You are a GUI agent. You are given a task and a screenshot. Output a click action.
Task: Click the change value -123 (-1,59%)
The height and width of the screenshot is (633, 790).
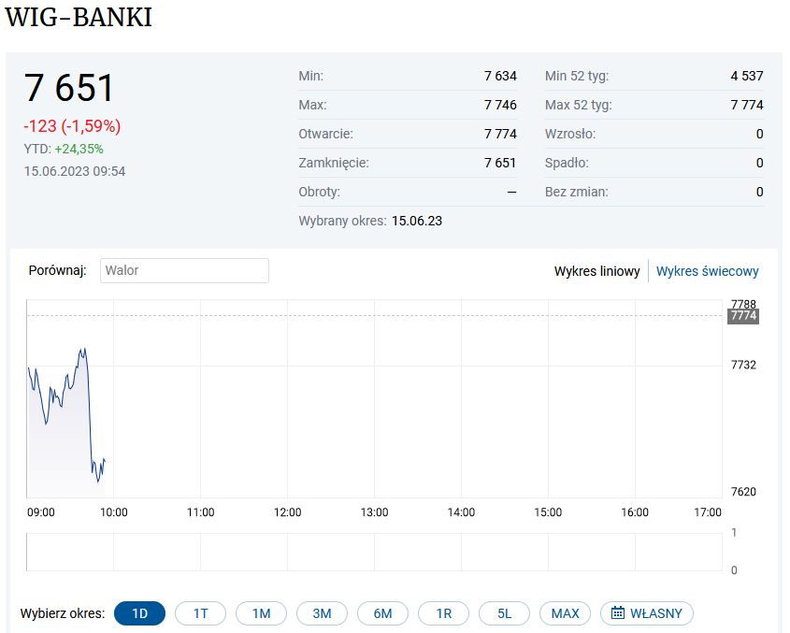(x=72, y=126)
